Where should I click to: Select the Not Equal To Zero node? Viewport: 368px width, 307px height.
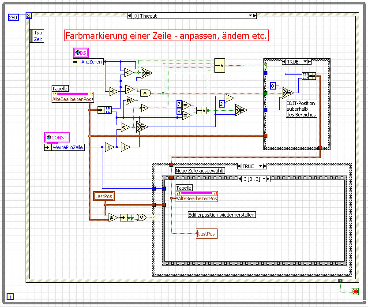(x=130, y=101)
